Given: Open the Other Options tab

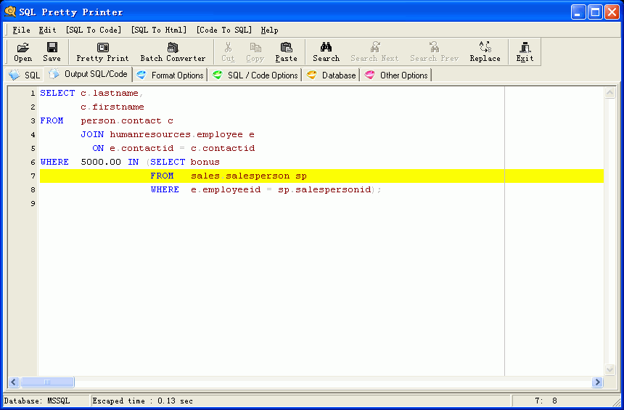Looking at the screenshot, I should point(396,75).
